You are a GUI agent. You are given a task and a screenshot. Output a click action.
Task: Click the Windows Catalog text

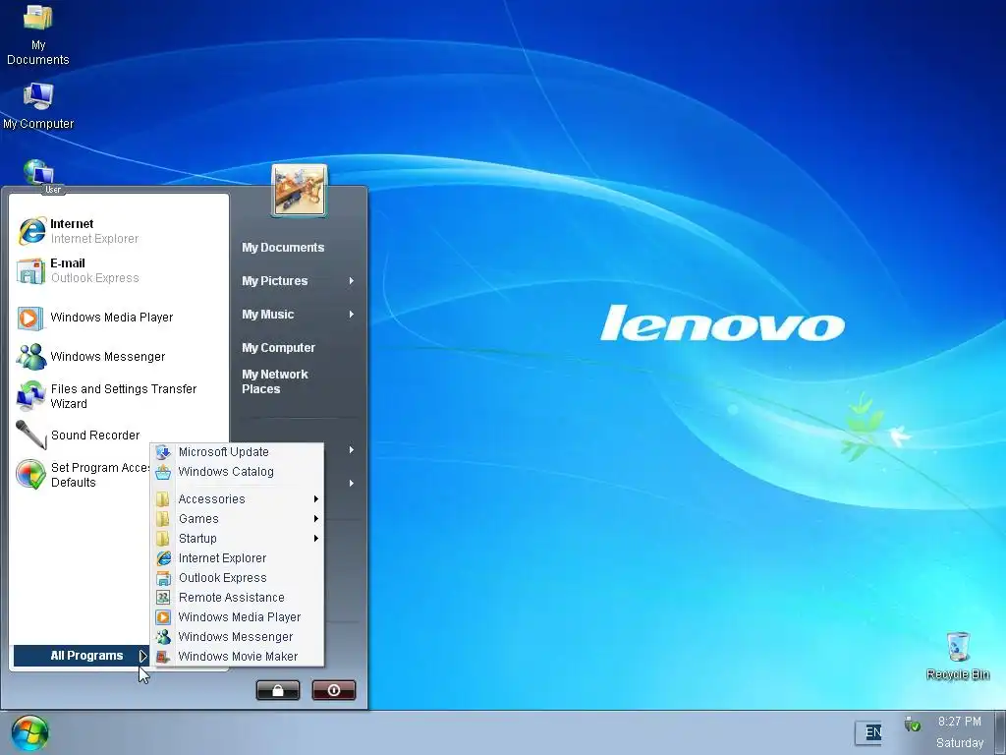pos(226,472)
